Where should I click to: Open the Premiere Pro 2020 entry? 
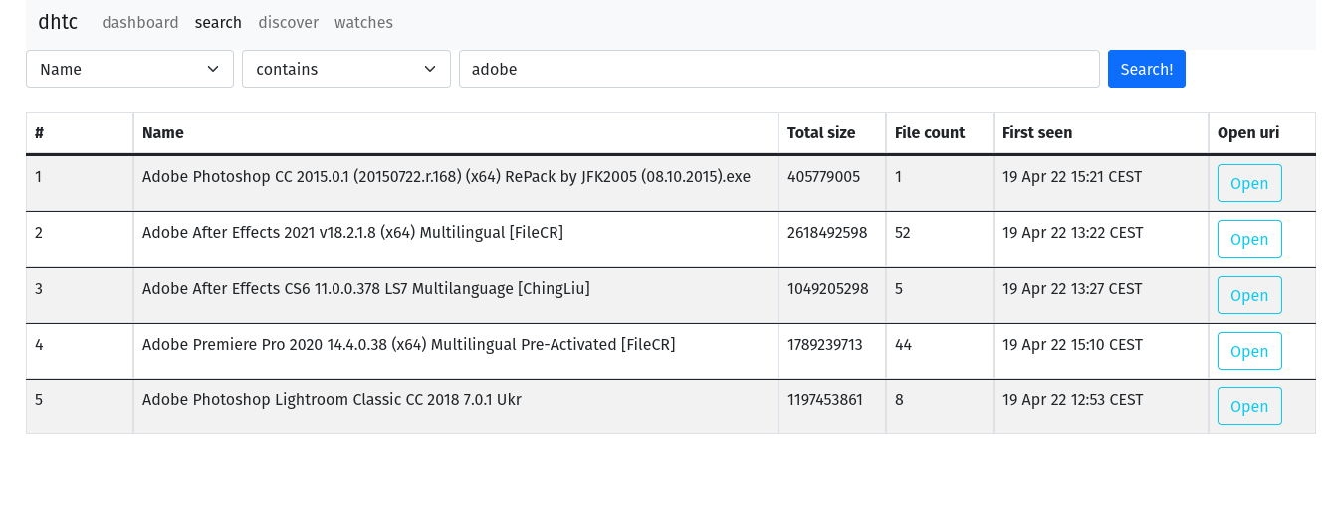[x=1248, y=351]
